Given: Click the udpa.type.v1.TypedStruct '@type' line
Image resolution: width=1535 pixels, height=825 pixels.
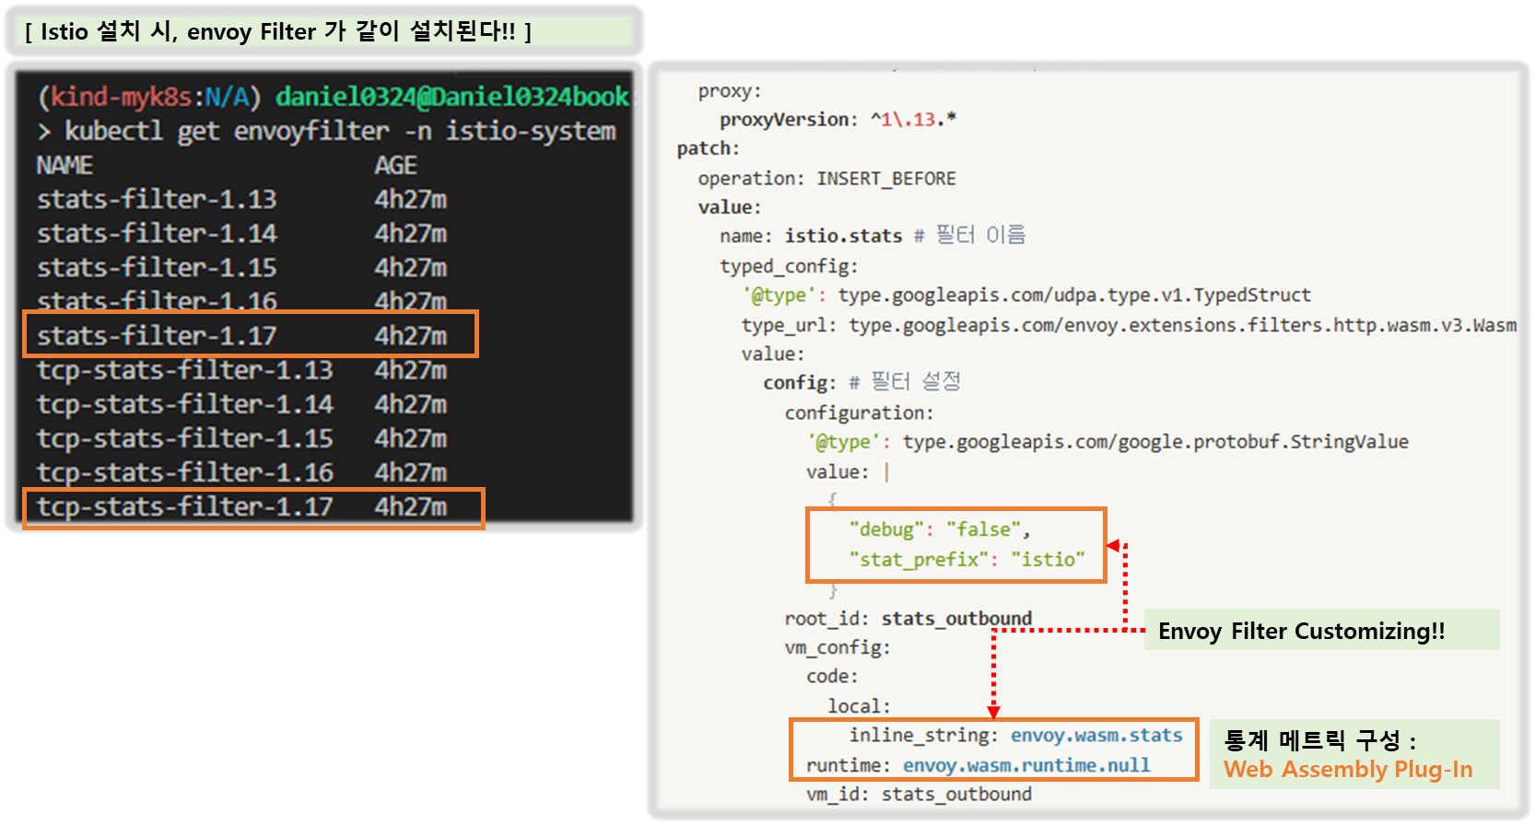Looking at the screenshot, I should (x=1026, y=296).
